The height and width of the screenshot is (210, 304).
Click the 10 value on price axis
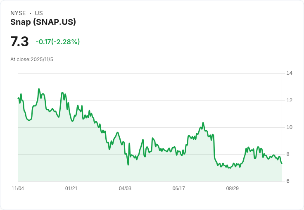290,127
